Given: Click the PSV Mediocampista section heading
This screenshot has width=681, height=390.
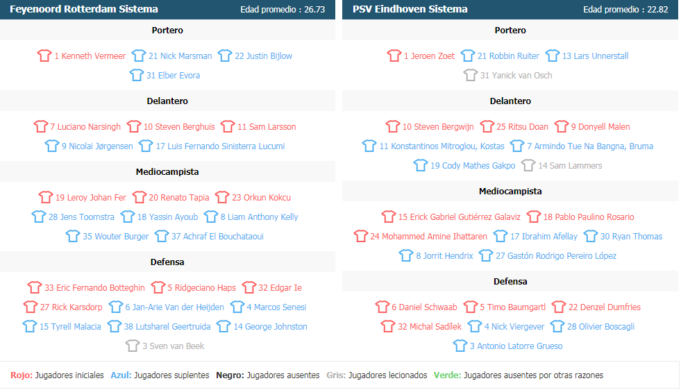Looking at the screenshot, I should pyautogui.click(x=510, y=191).
